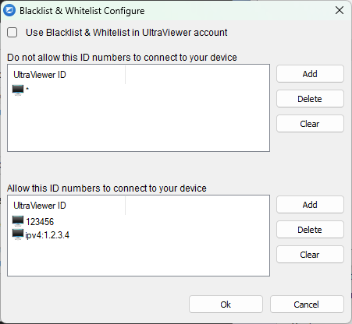Enable Use Blacklist & Whitelist in UltraViewer account

pos(12,33)
